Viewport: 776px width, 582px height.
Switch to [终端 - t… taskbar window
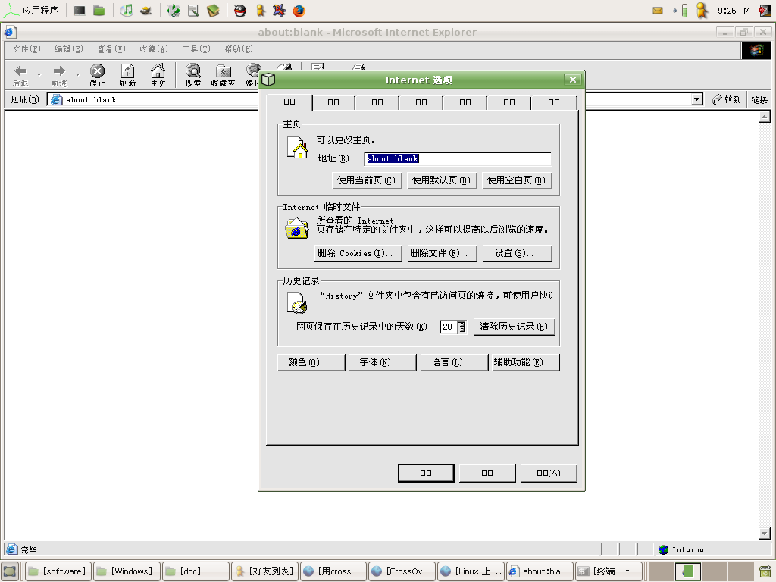tap(609, 571)
